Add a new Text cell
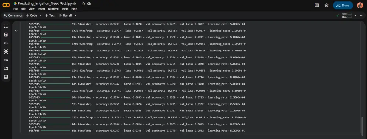Viewport: 367px width, 139px height. pyautogui.click(x=50, y=15)
